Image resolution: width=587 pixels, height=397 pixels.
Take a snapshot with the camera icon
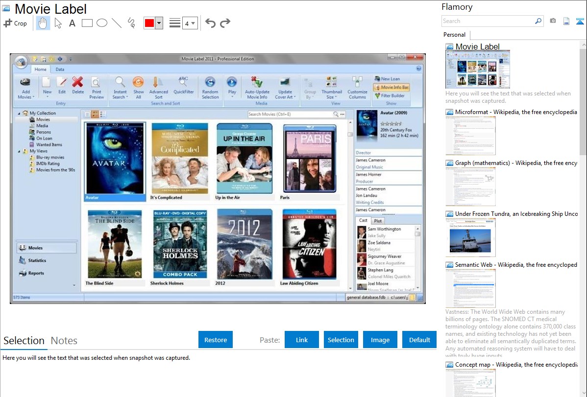pyautogui.click(x=553, y=21)
